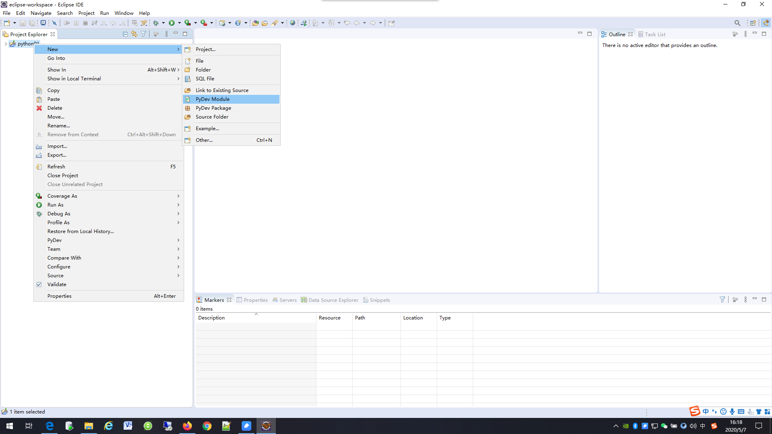Screen dimensions: 772x434
Task: Toggle the Validate checkbox menu item
Action: pos(57,285)
